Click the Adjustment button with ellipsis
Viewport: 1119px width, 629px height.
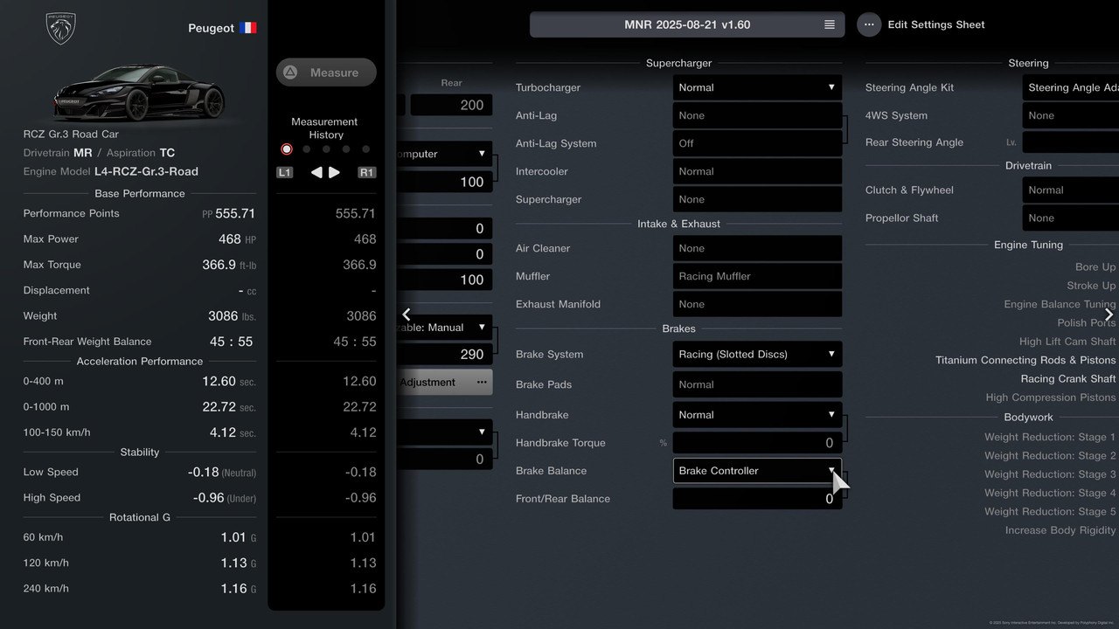[444, 382]
